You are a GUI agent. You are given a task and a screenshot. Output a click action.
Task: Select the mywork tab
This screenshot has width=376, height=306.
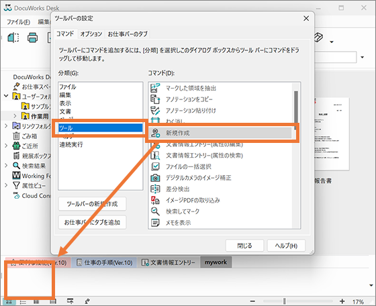pyautogui.click(x=216, y=262)
